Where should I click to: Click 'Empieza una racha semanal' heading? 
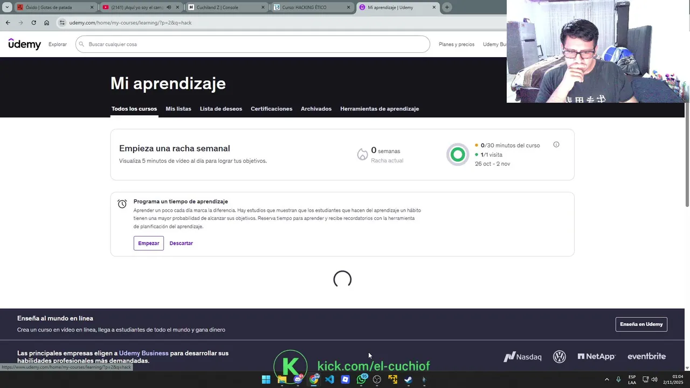coord(175,148)
